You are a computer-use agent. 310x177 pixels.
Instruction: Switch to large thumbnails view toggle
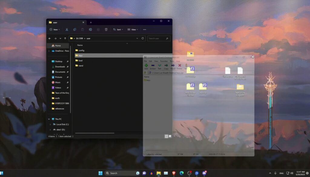click(170, 136)
